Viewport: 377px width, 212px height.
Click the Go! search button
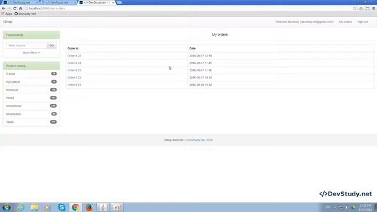coord(52,45)
